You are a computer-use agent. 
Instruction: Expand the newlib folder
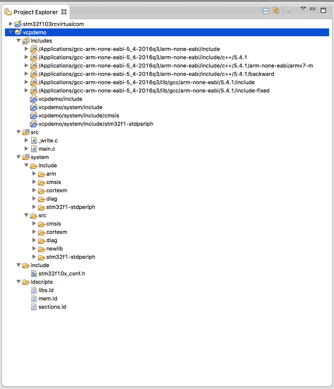point(34,249)
